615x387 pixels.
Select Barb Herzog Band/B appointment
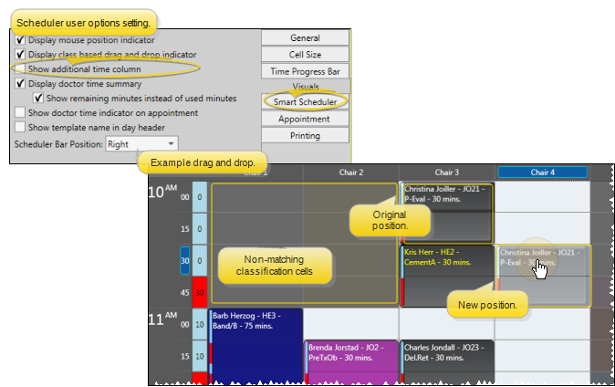[255, 345]
